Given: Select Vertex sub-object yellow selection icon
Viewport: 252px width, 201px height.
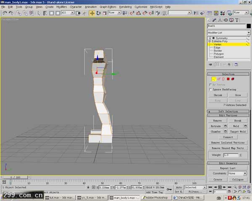Looking at the screenshot, I should (214, 79).
